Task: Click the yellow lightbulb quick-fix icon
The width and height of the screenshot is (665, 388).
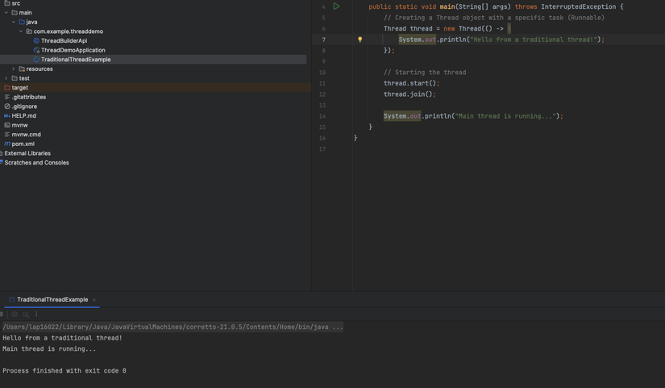Action: pyautogui.click(x=360, y=40)
